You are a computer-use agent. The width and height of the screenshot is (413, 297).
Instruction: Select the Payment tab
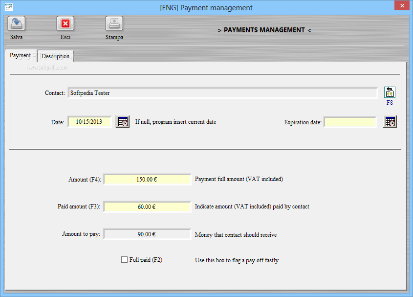(20, 55)
